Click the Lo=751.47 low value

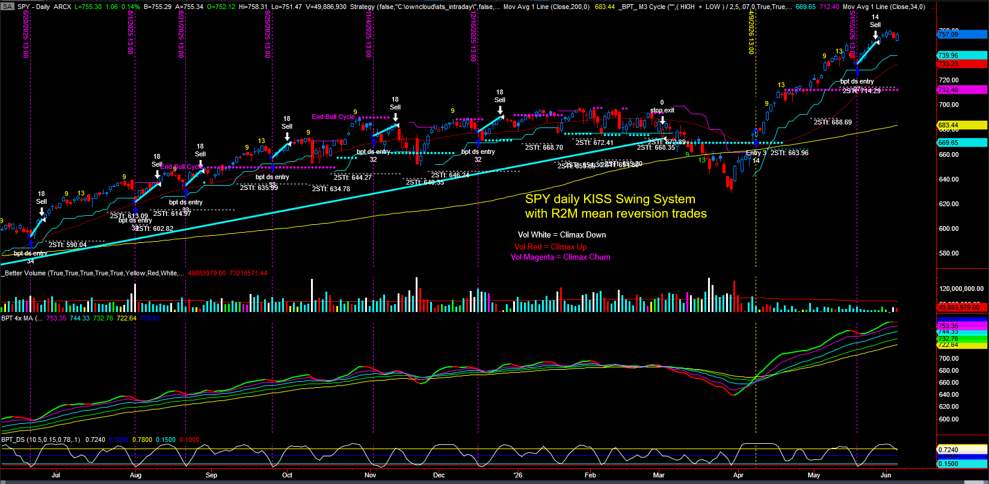click(x=287, y=7)
